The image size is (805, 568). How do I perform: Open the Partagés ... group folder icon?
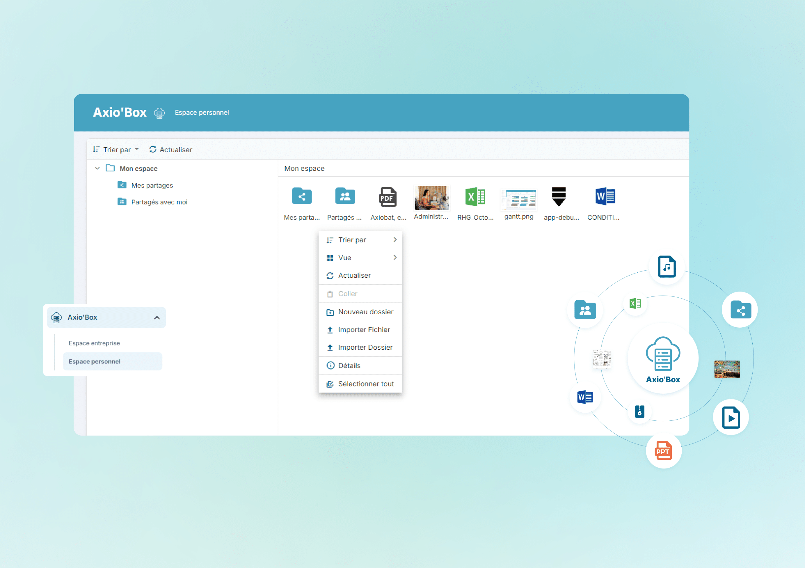point(345,196)
